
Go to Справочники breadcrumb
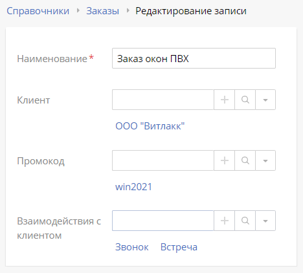click(x=38, y=11)
